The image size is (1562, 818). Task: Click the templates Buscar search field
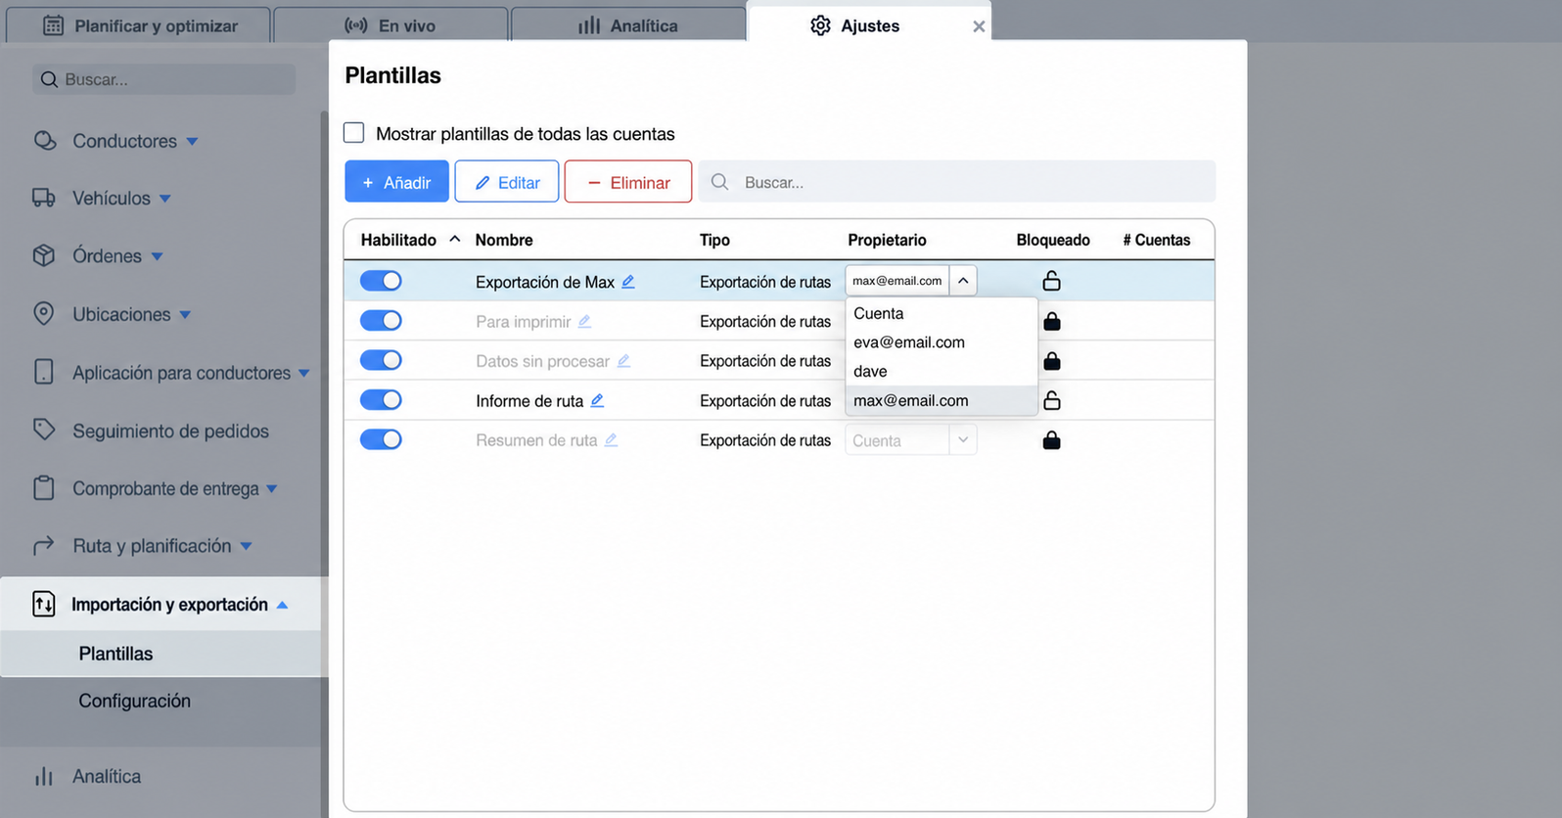pyautogui.click(x=957, y=182)
